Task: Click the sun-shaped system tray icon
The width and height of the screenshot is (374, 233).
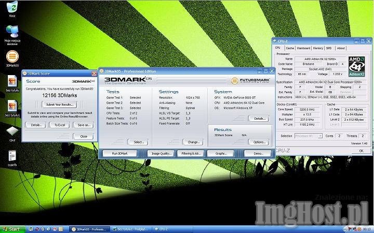Action: pos(359,229)
